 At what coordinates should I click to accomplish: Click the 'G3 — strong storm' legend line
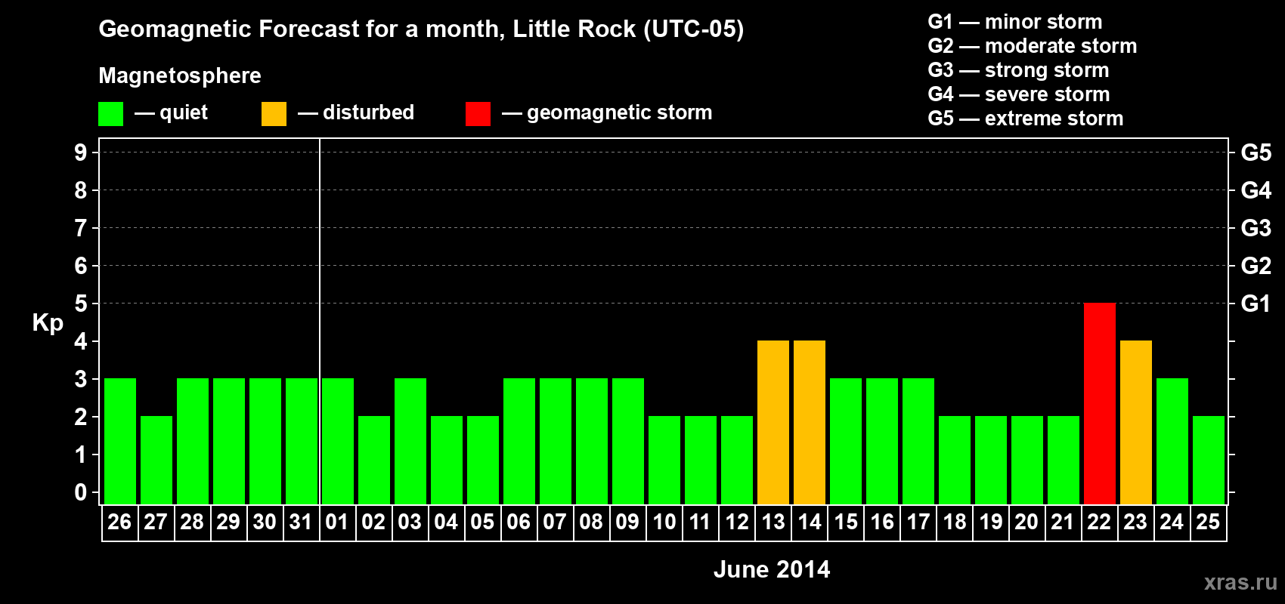coord(1018,70)
